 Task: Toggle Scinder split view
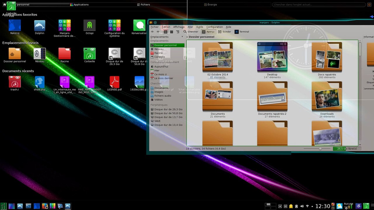225,32
